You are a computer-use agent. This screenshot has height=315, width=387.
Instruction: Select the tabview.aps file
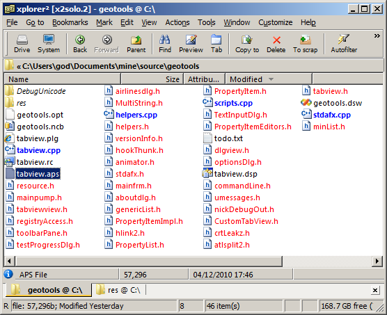pos(38,174)
